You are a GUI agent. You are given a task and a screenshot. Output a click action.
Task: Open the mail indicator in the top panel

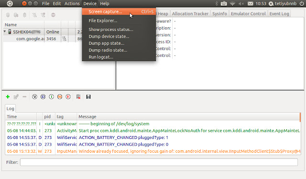251,3
